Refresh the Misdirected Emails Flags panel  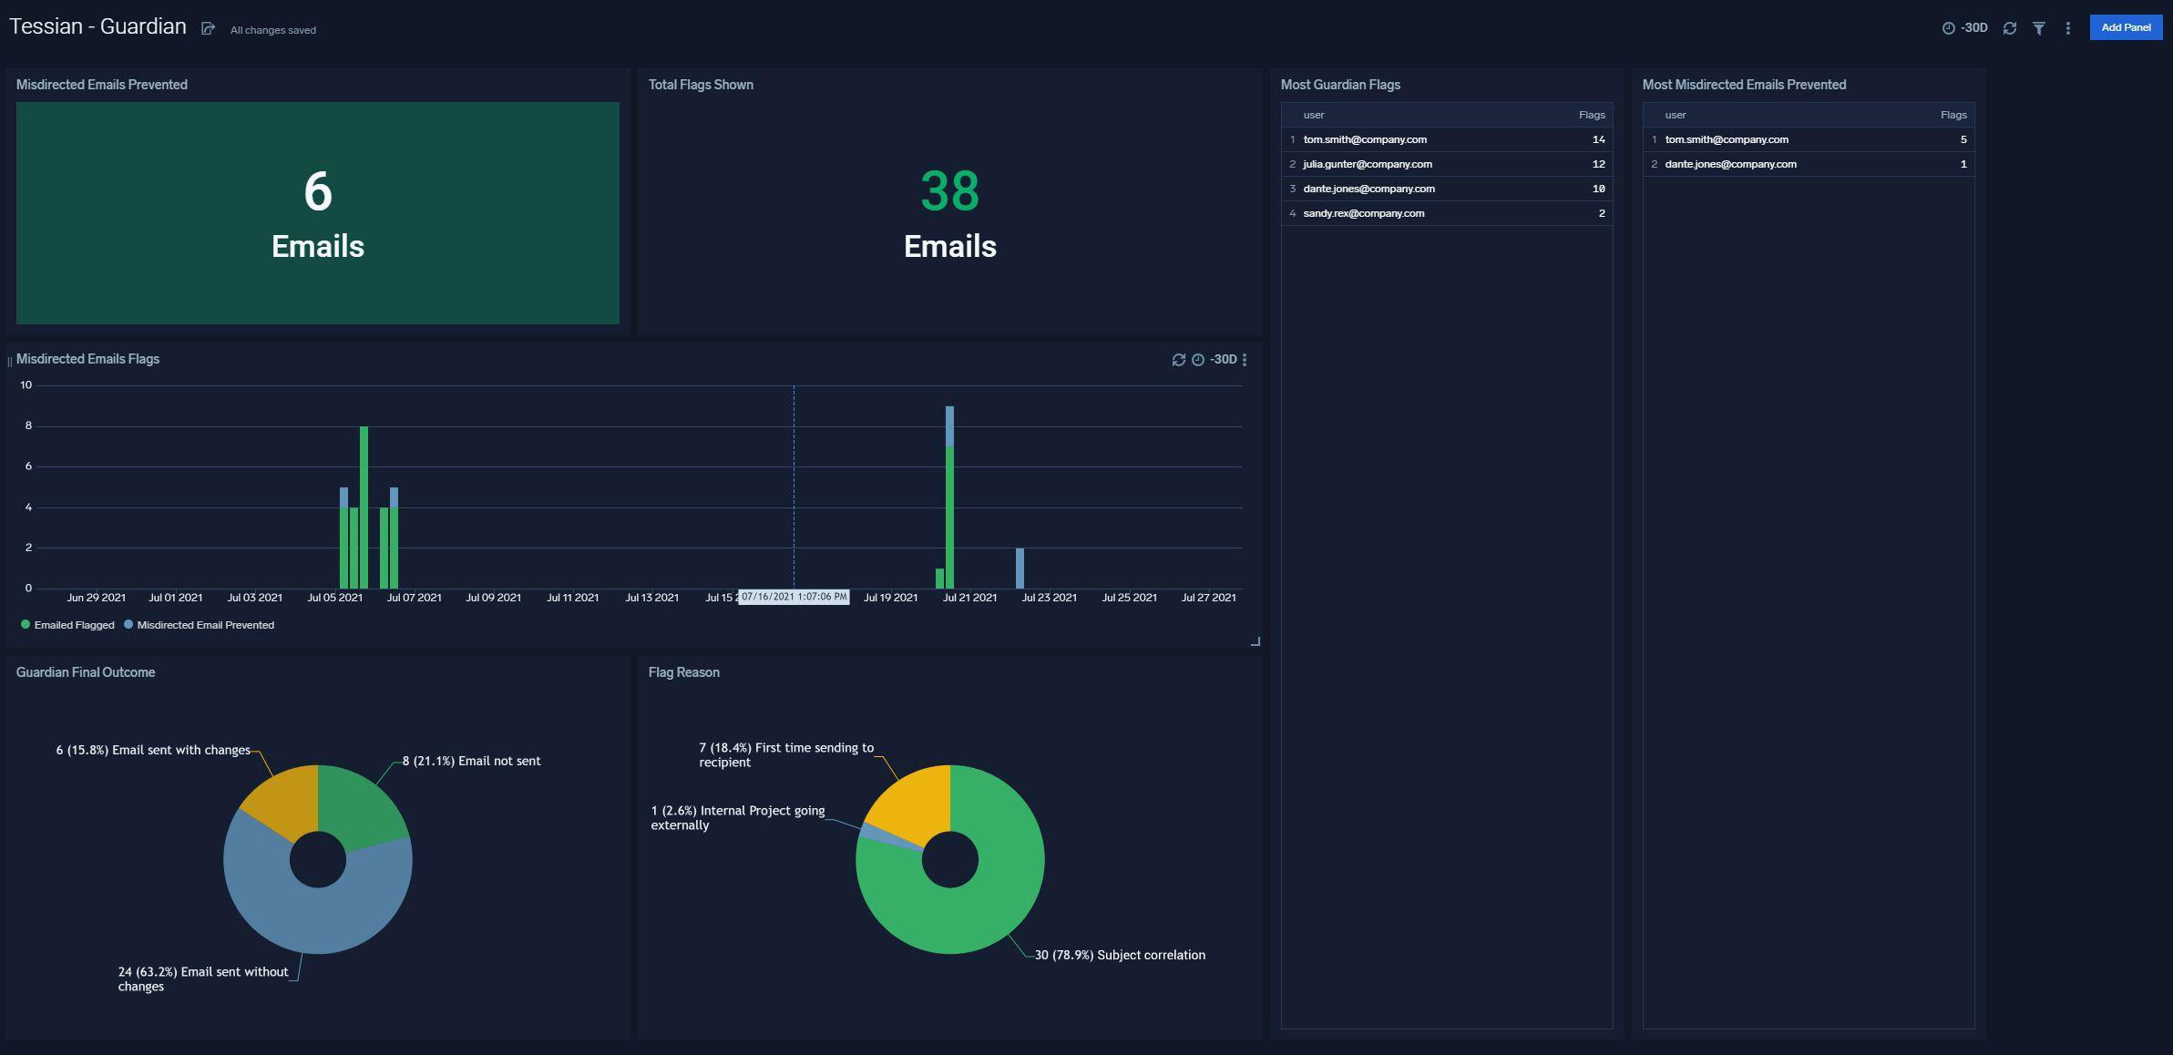click(1178, 360)
